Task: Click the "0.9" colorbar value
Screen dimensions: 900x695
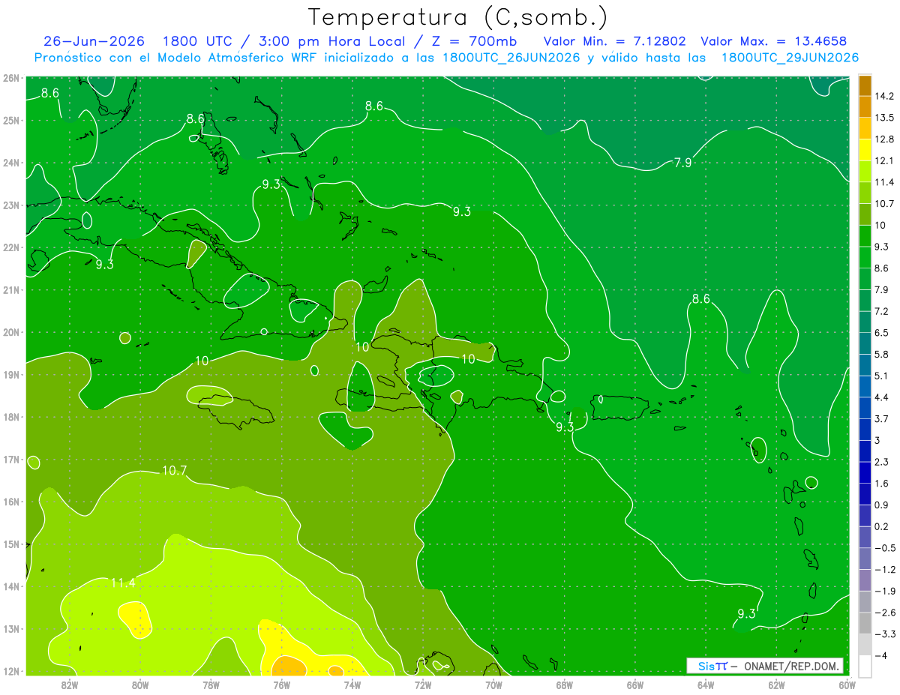Action: [x=882, y=505]
